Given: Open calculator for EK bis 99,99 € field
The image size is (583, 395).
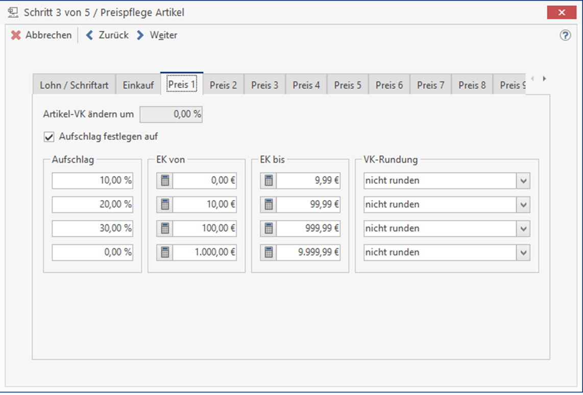Looking at the screenshot, I should coord(269,205).
